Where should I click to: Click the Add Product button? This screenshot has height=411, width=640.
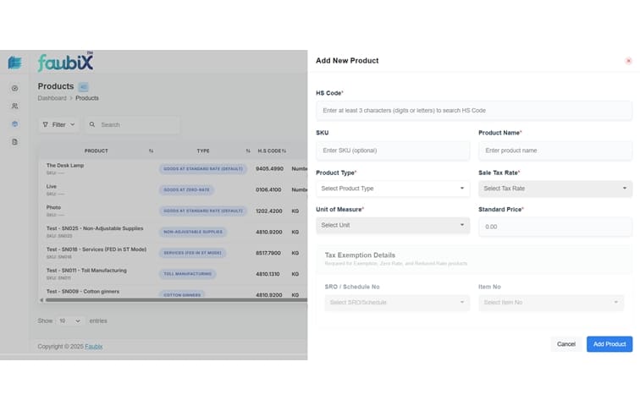(609, 344)
